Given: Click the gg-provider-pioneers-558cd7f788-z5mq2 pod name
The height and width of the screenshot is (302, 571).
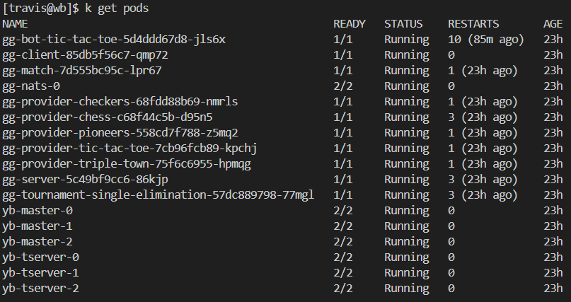Looking at the screenshot, I should [120, 132].
